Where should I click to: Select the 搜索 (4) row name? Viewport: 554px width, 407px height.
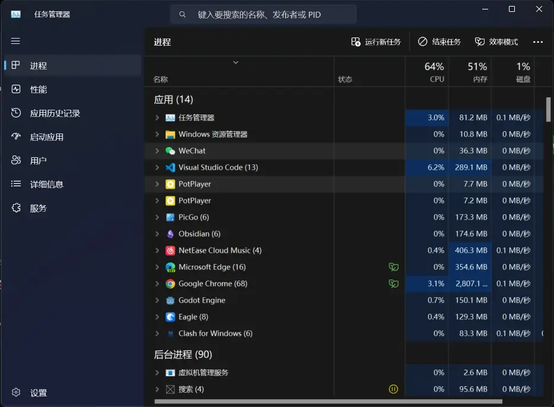[191, 389]
